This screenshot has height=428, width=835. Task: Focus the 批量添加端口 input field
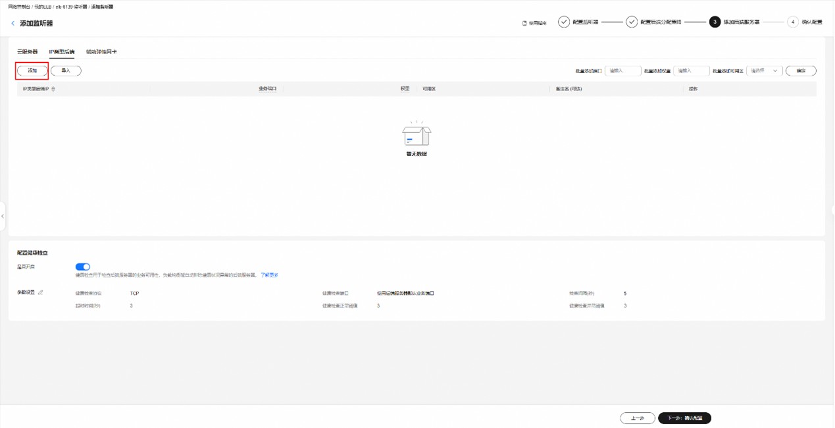623,71
